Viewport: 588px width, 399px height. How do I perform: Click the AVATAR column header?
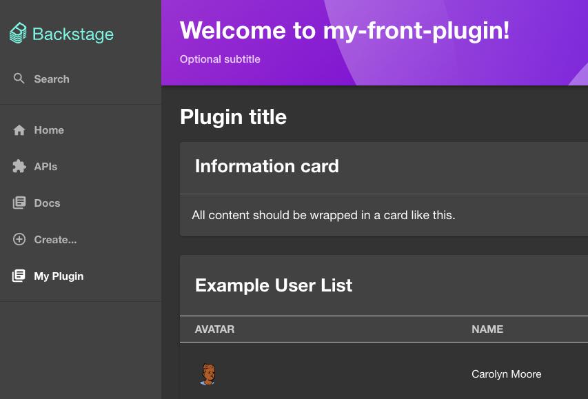pyautogui.click(x=214, y=329)
